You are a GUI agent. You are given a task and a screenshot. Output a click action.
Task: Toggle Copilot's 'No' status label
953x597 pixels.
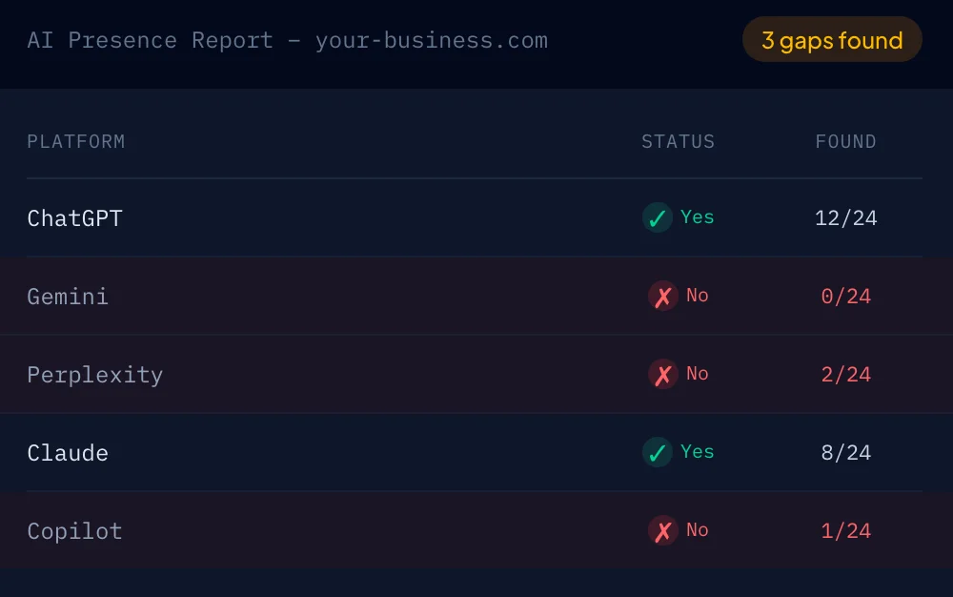(x=697, y=530)
